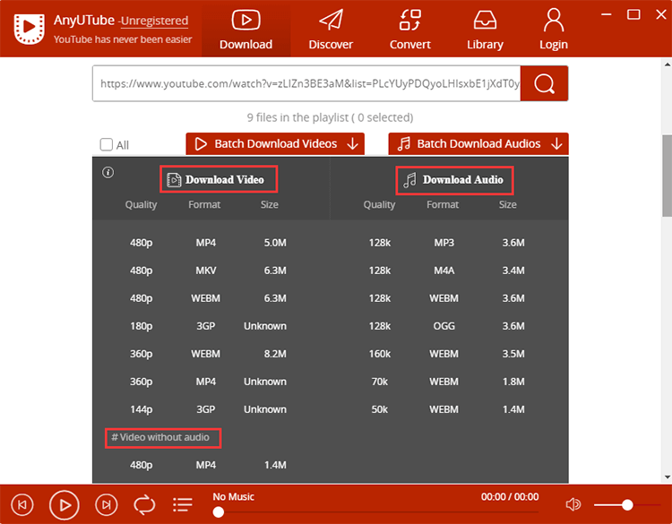Open the Convert tab

[x=409, y=30]
